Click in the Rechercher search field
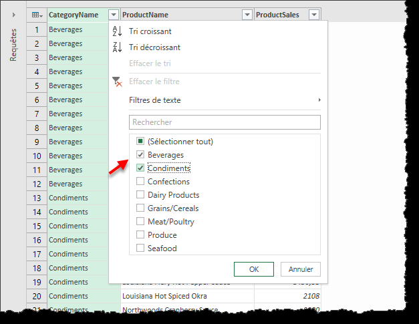The height and width of the screenshot is (324, 419). 225,122
